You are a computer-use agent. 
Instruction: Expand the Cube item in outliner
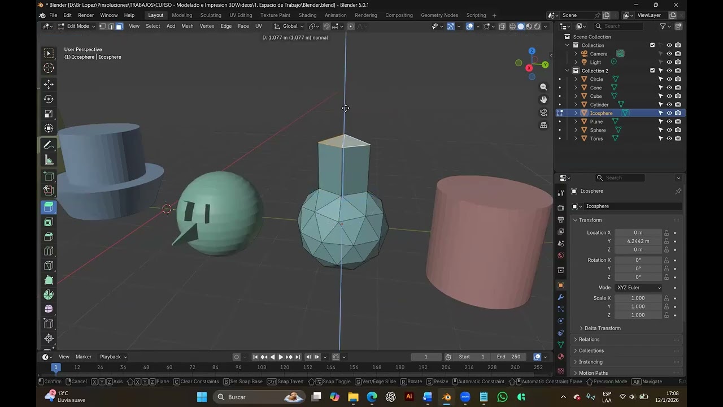576,96
